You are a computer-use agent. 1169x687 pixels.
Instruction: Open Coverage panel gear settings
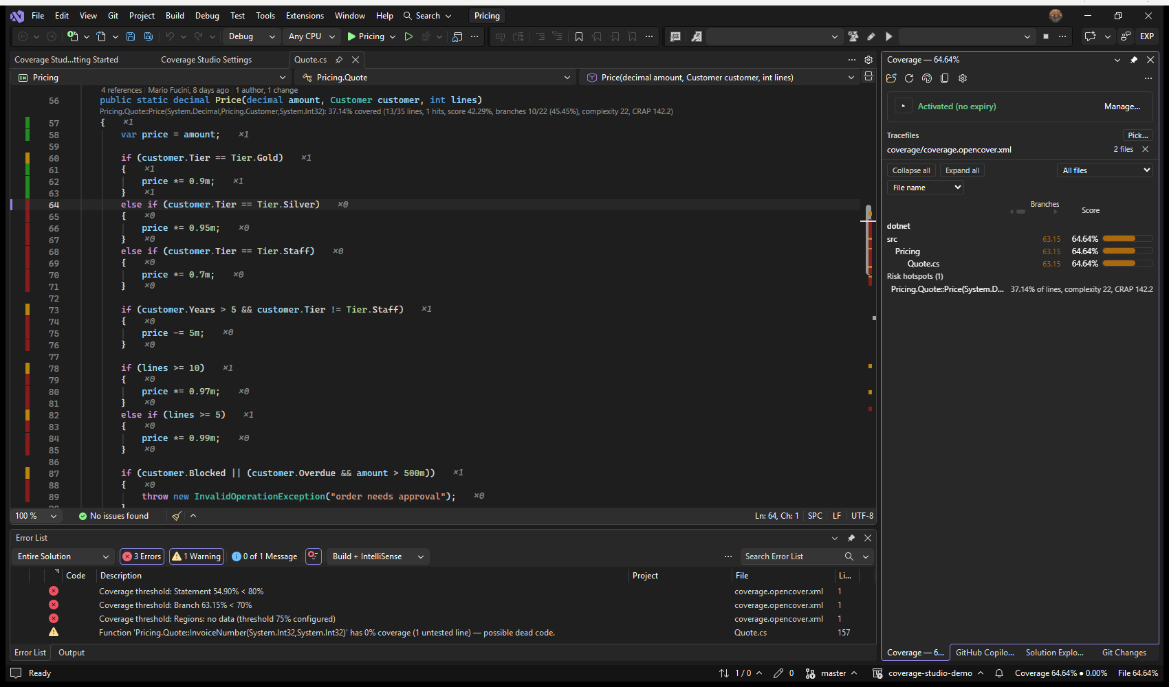tap(963, 78)
